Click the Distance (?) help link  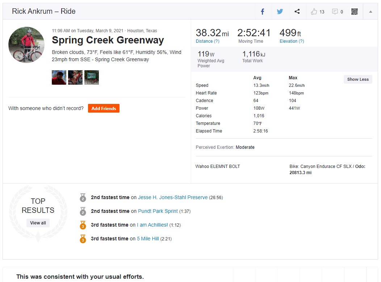tap(208, 41)
